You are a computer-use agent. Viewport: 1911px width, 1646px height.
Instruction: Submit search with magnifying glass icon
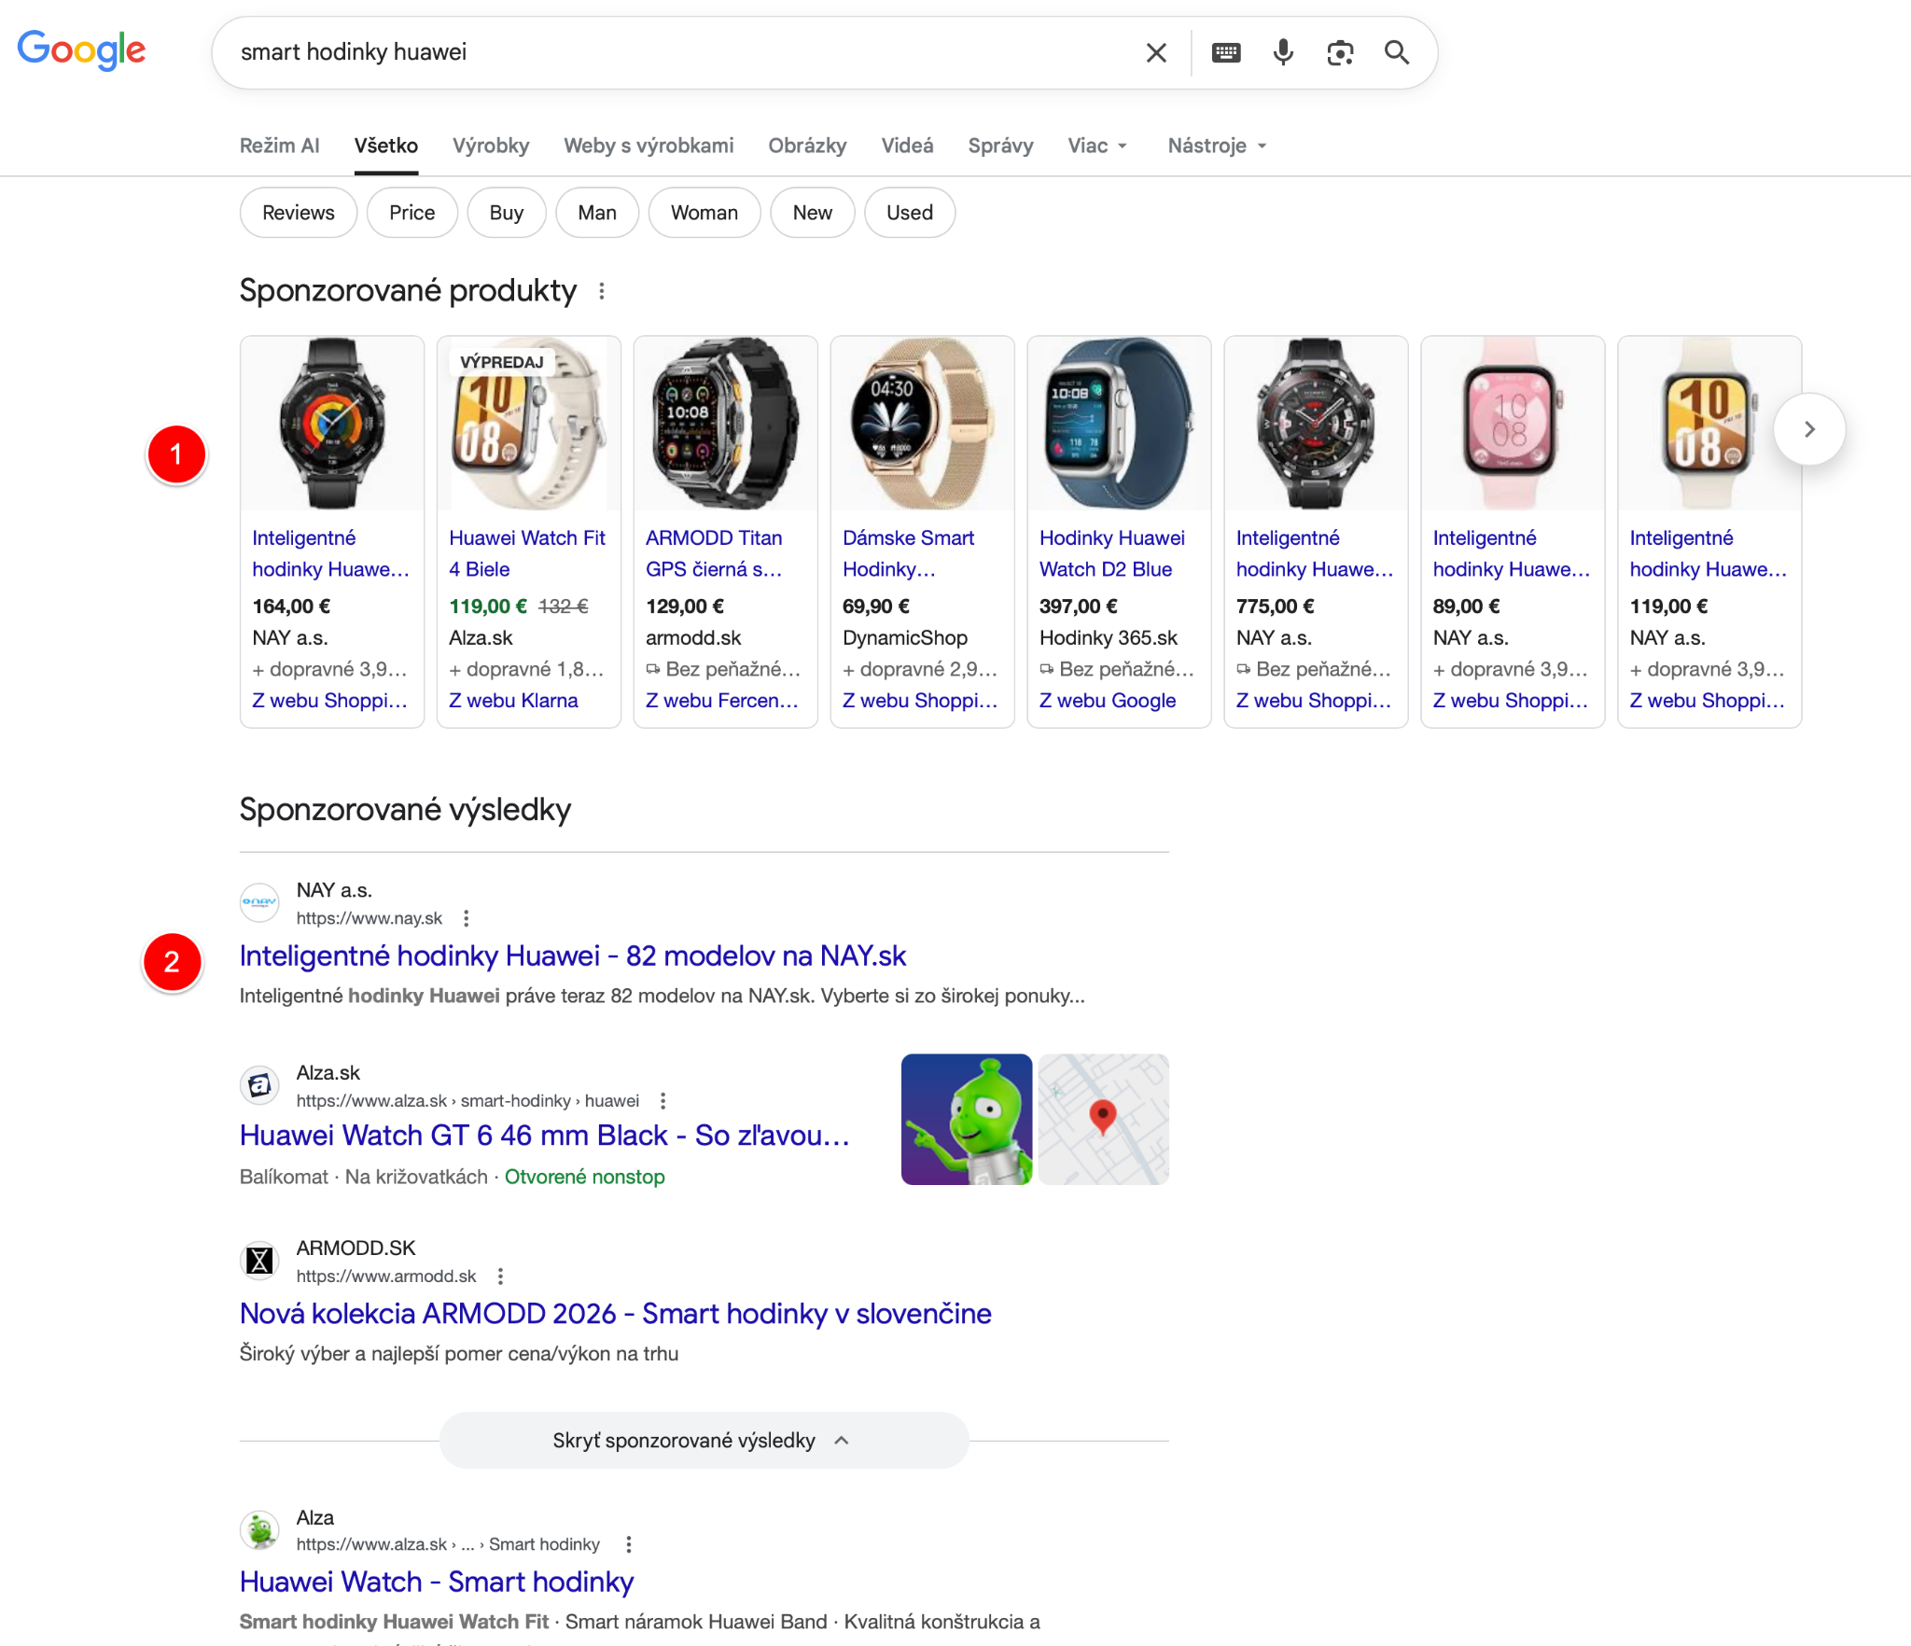point(1397,52)
